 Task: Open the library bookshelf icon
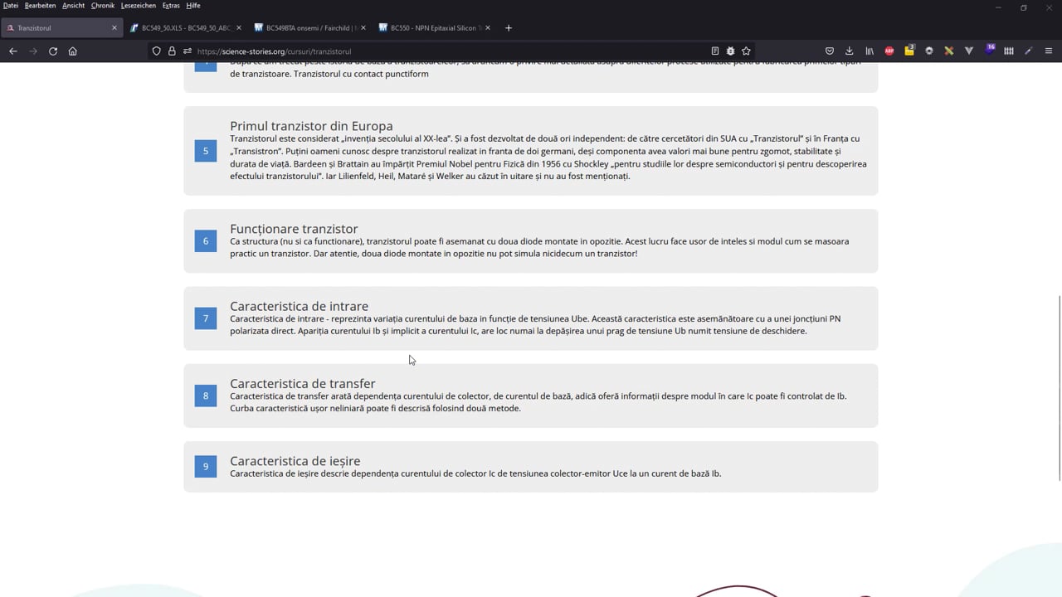click(870, 51)
